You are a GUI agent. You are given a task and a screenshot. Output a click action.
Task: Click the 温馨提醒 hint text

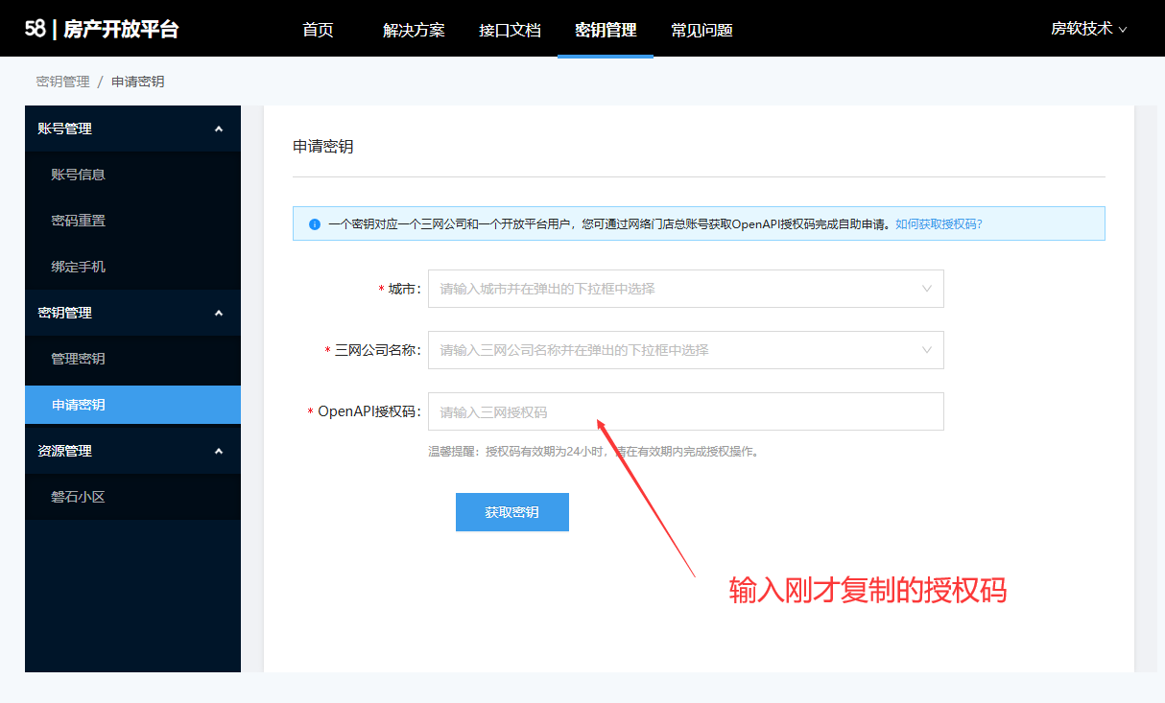tap(593, 452)
